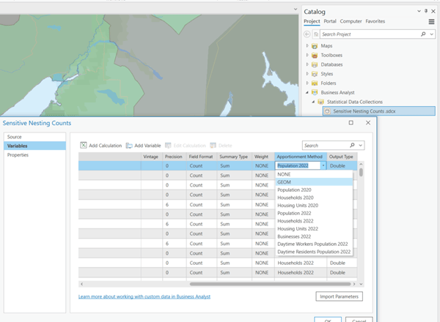Screen dimensions: 440x322
Task: Choose Households 2020 in dropdown list
Action: pyautogui.click(x=314, y=198)
